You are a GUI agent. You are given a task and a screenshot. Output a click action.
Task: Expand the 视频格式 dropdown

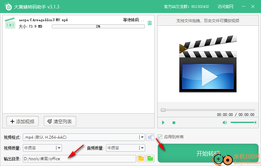pos(142,137)
